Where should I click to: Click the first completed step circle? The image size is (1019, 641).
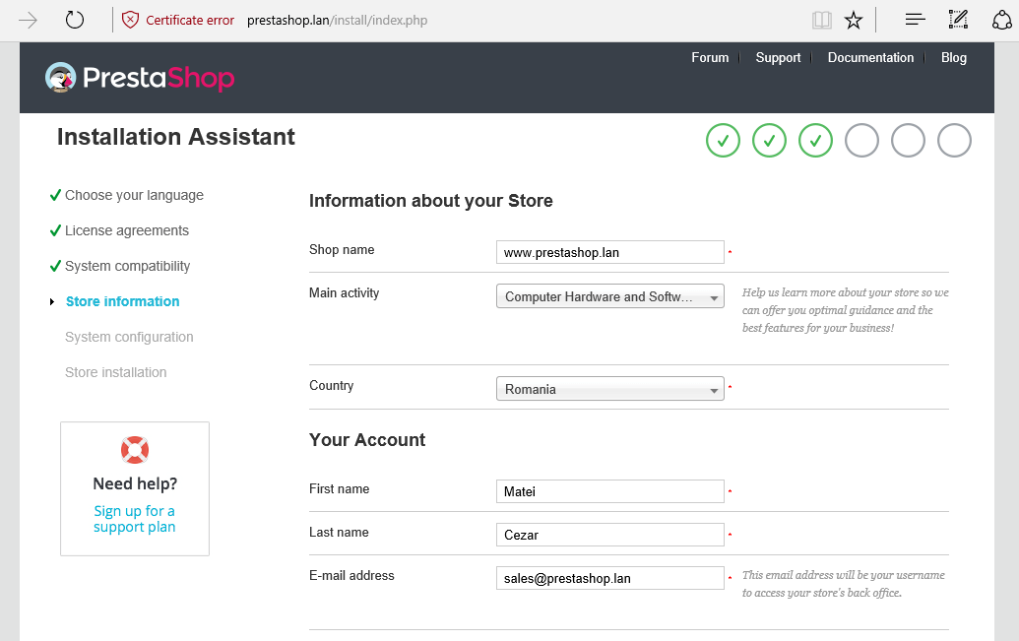point(723,141)
